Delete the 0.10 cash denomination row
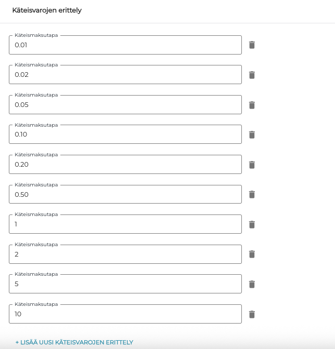The image size is (335, 349). pyautogui.click(x=252, y=135)
